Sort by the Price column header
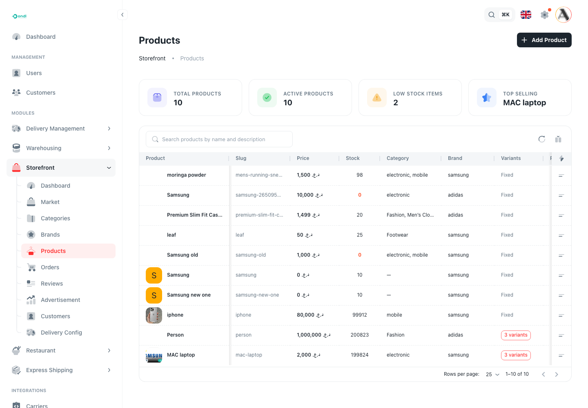 [x=303, y=158]
